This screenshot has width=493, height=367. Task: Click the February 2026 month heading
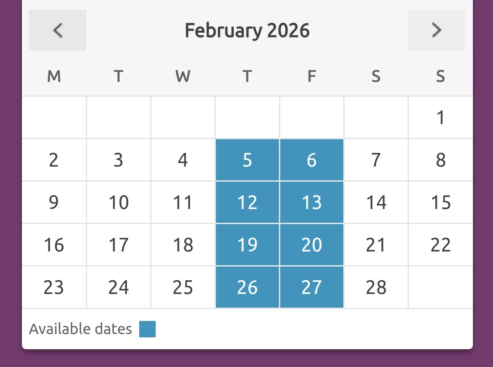pos(247,31)
